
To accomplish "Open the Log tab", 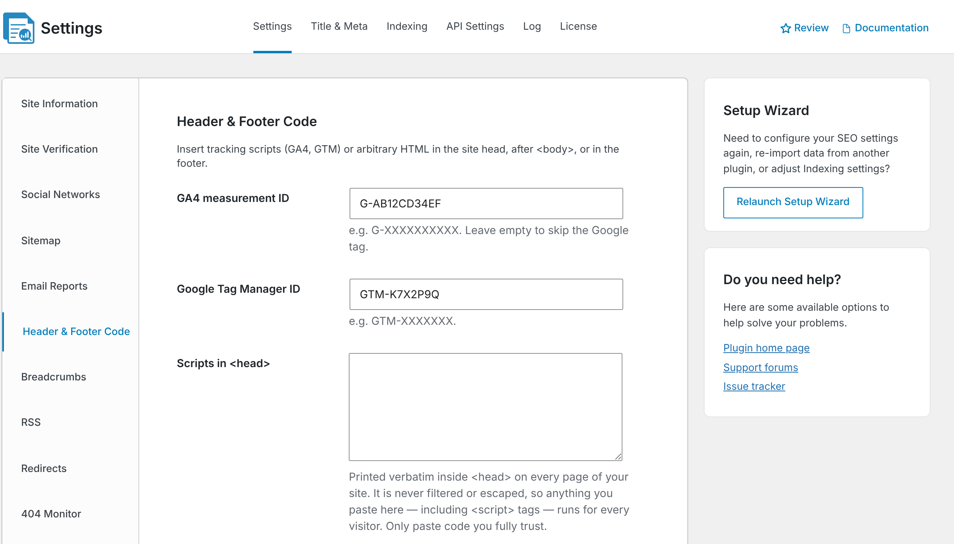I will point(532,26).
